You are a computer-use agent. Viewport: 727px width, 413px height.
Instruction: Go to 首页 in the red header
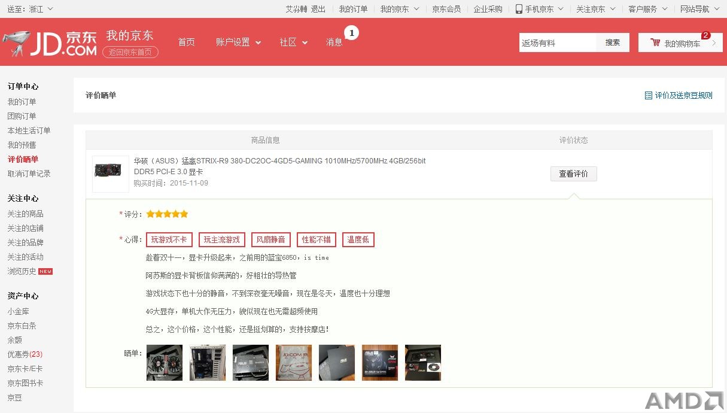click(x=186, y=42)
